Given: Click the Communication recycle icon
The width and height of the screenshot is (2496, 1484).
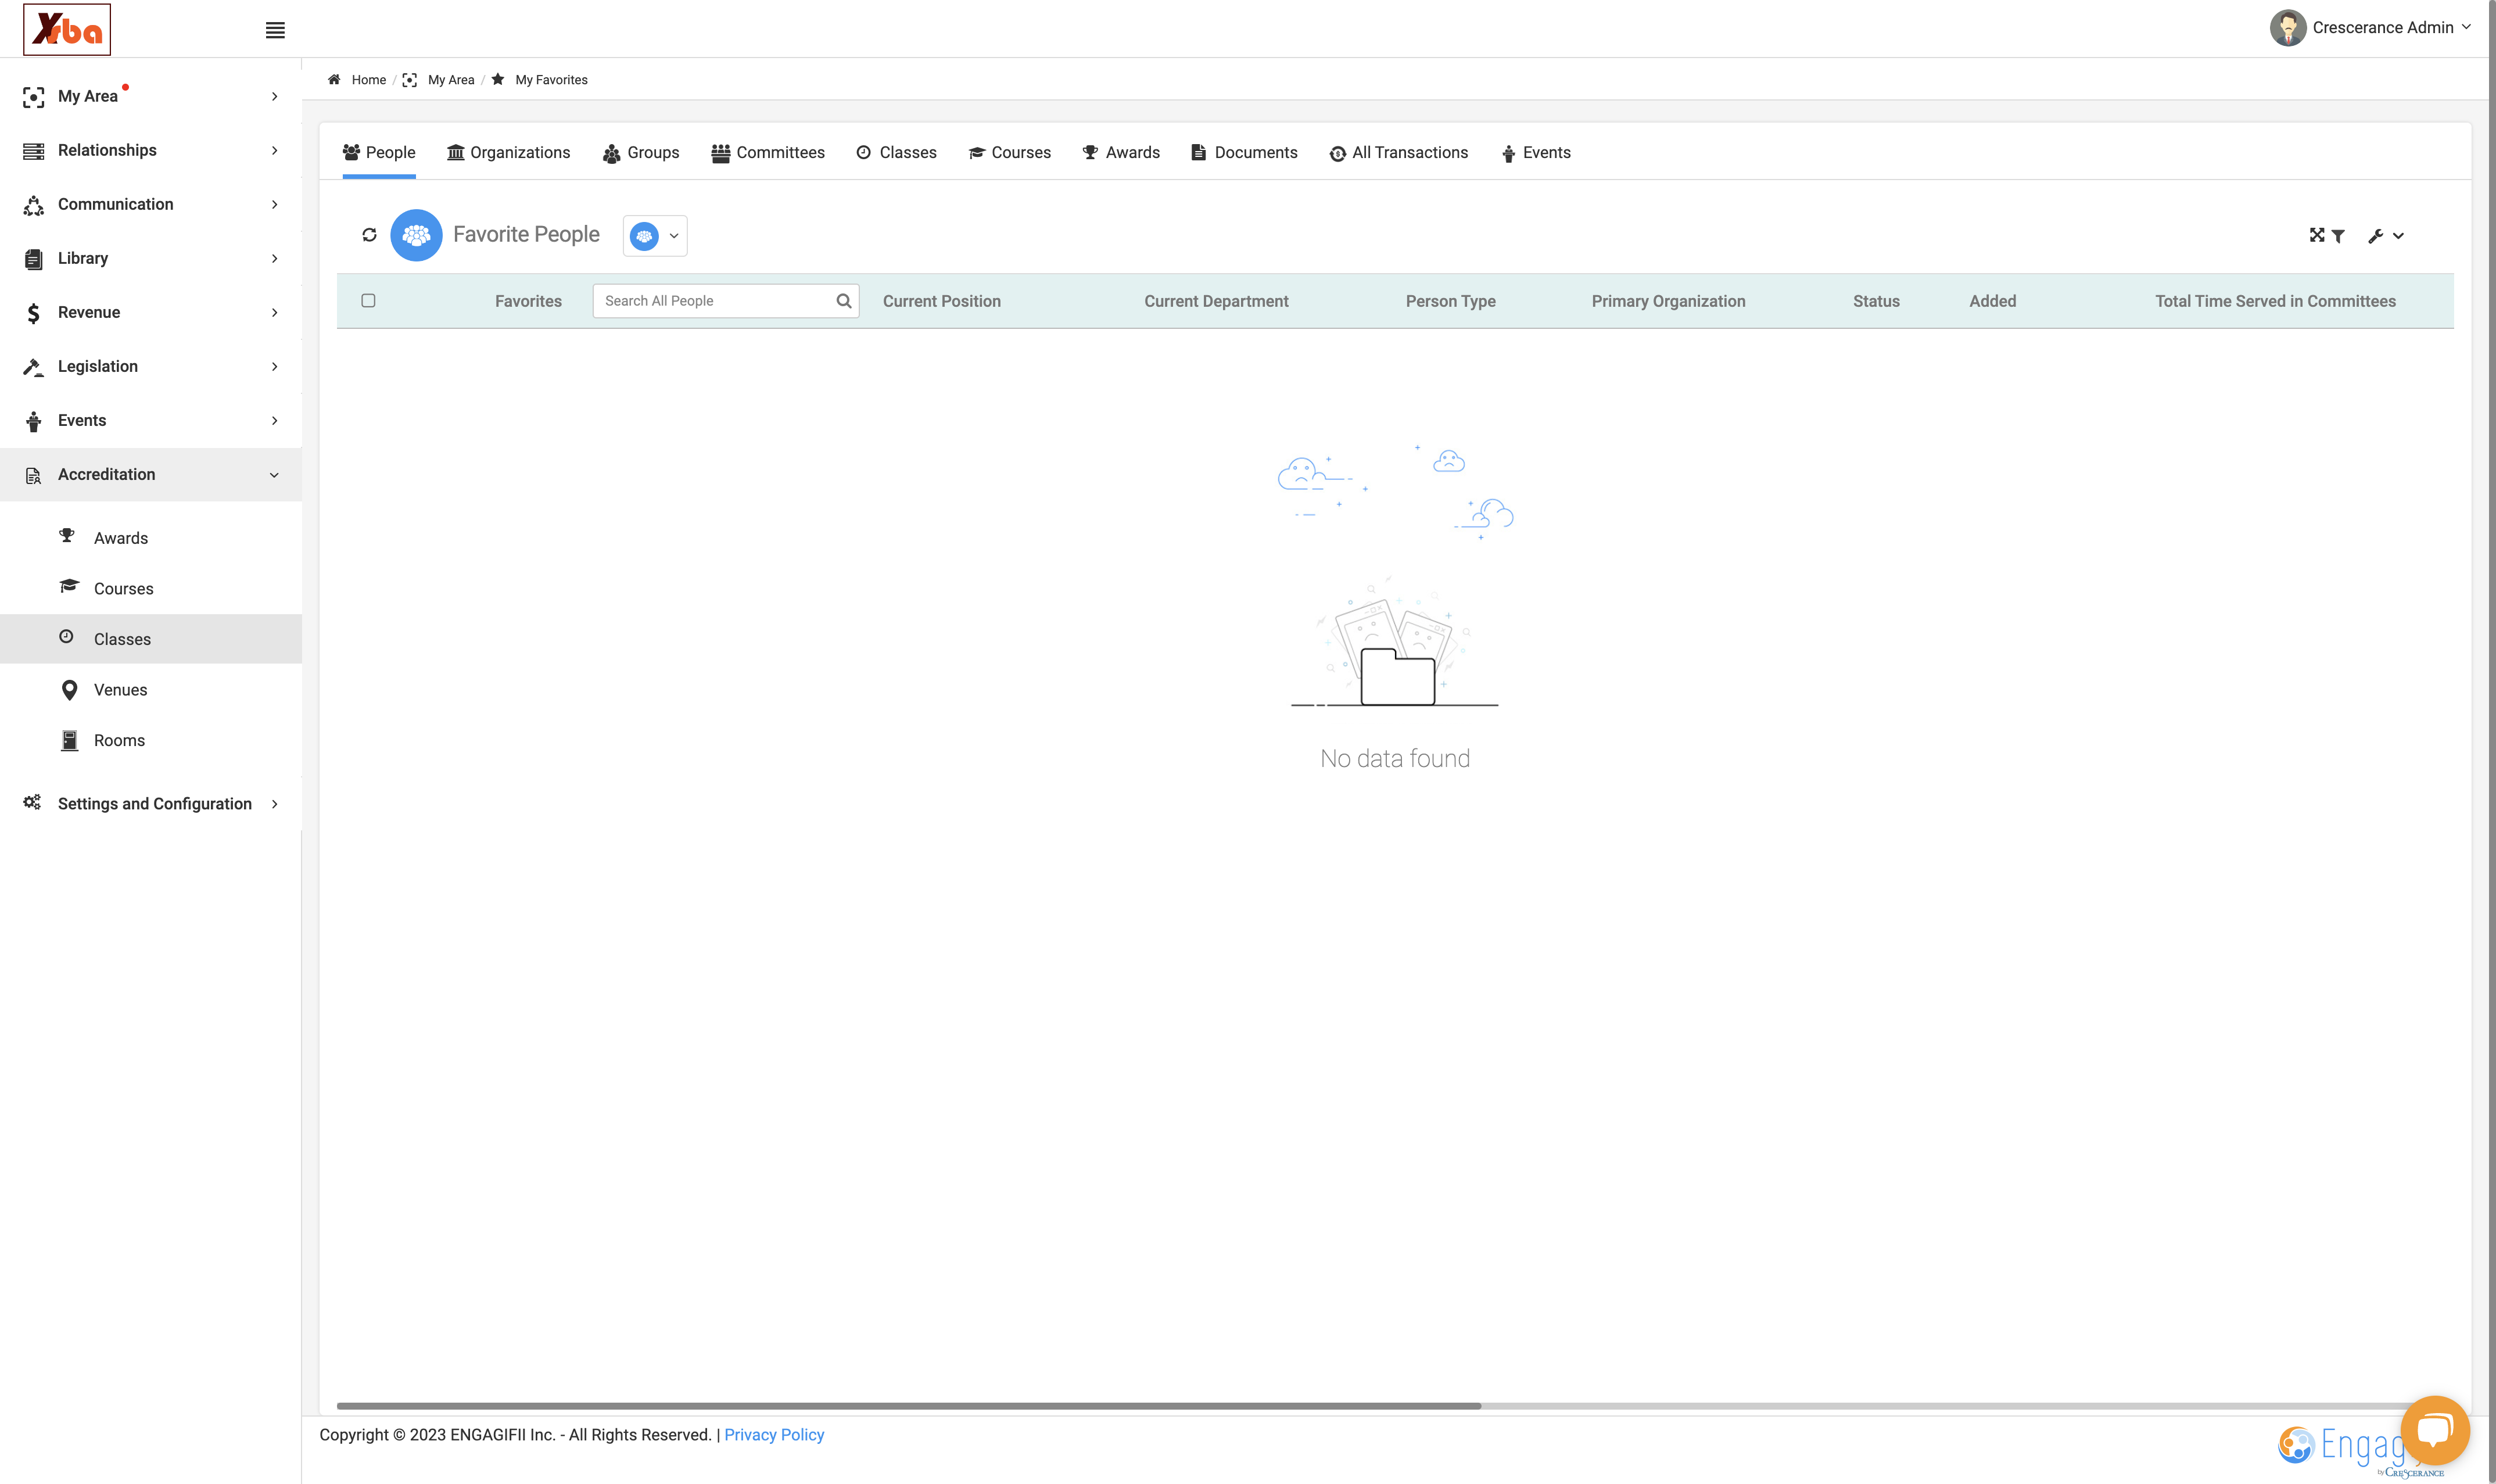Looking at the screenshot, I should 34,205.
